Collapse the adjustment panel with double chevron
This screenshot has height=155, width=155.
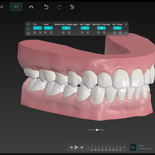[x=126, y=33]
